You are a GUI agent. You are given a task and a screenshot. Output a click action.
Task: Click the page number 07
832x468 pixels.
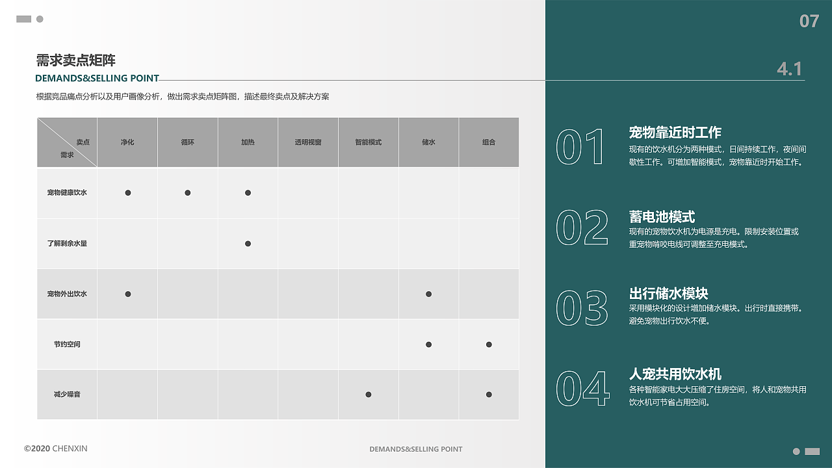pyautogui.click(x=809, y=21)
